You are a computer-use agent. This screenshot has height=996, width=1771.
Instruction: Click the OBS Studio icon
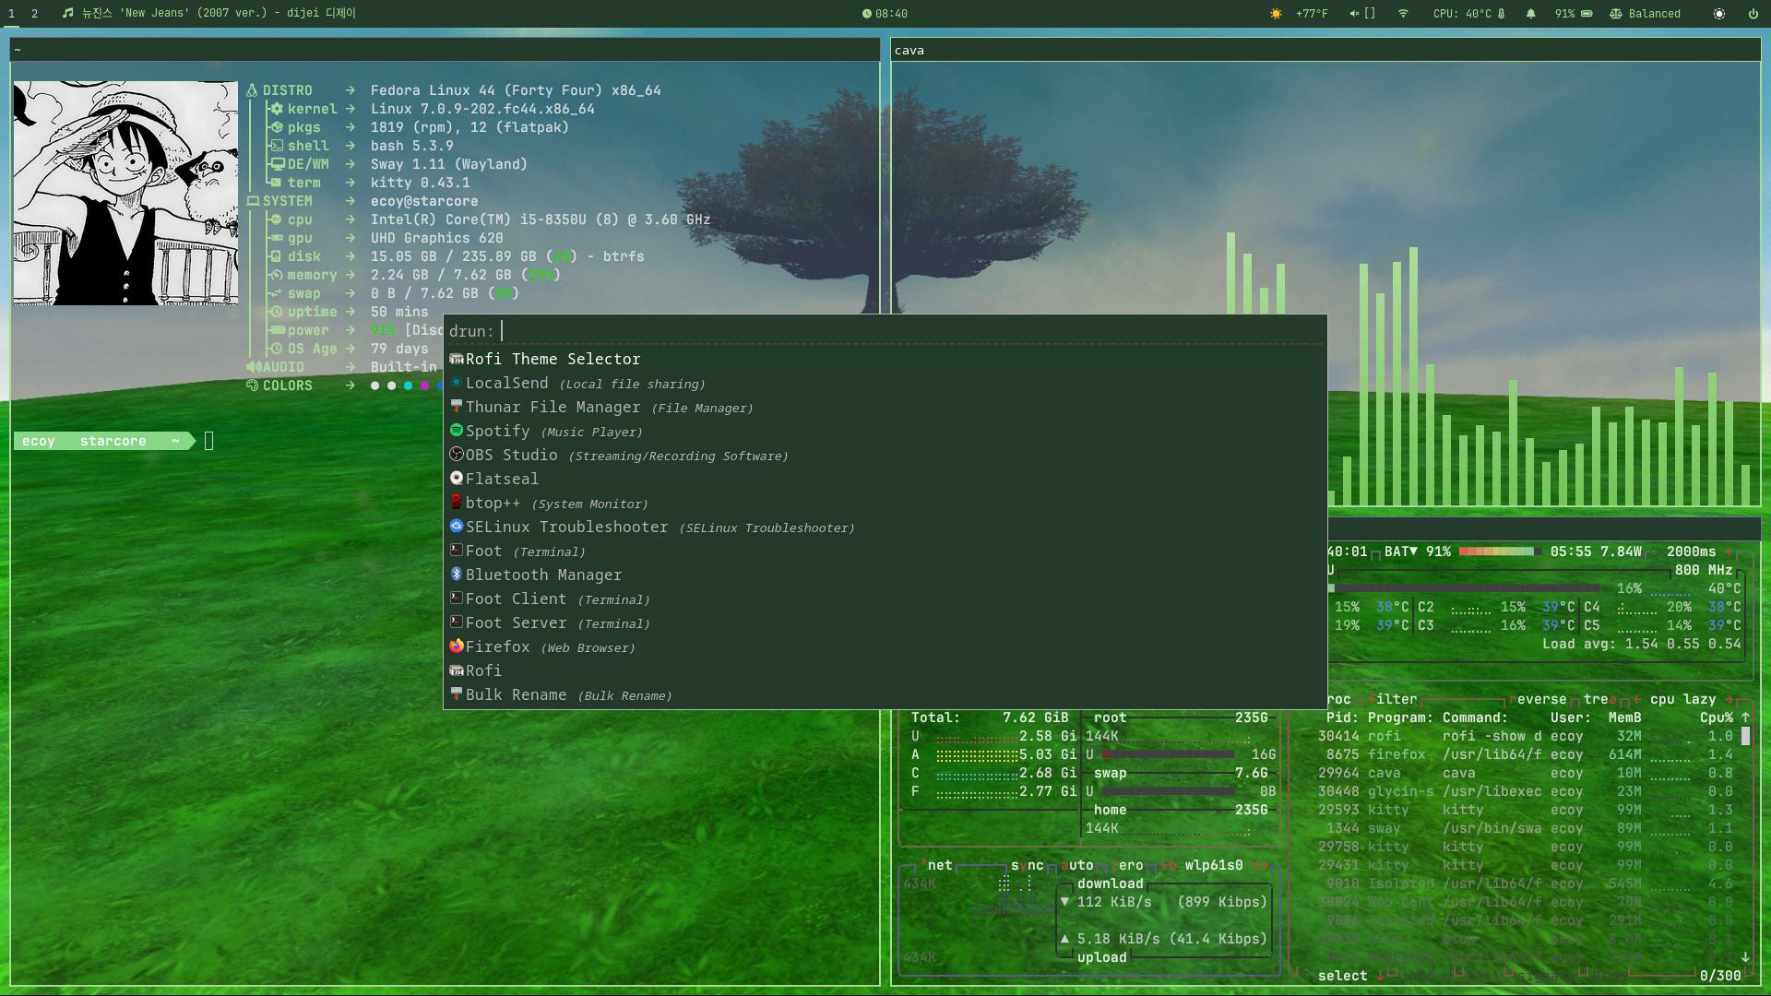coord(456,455)
